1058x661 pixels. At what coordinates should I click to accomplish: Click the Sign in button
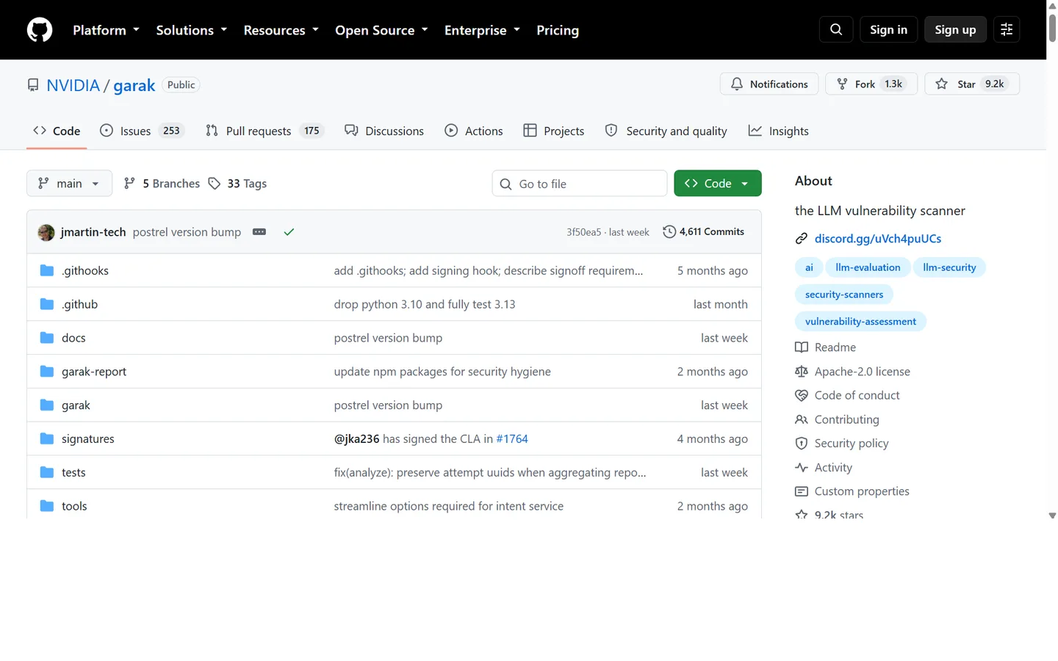888,29
